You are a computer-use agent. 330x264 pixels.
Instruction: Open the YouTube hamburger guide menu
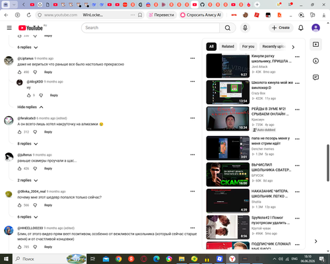9,28
